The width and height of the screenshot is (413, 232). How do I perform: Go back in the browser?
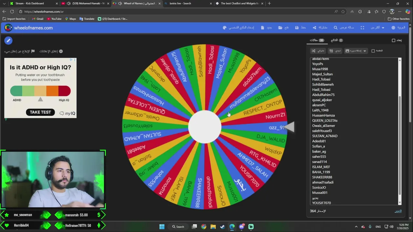click(4, 12)
